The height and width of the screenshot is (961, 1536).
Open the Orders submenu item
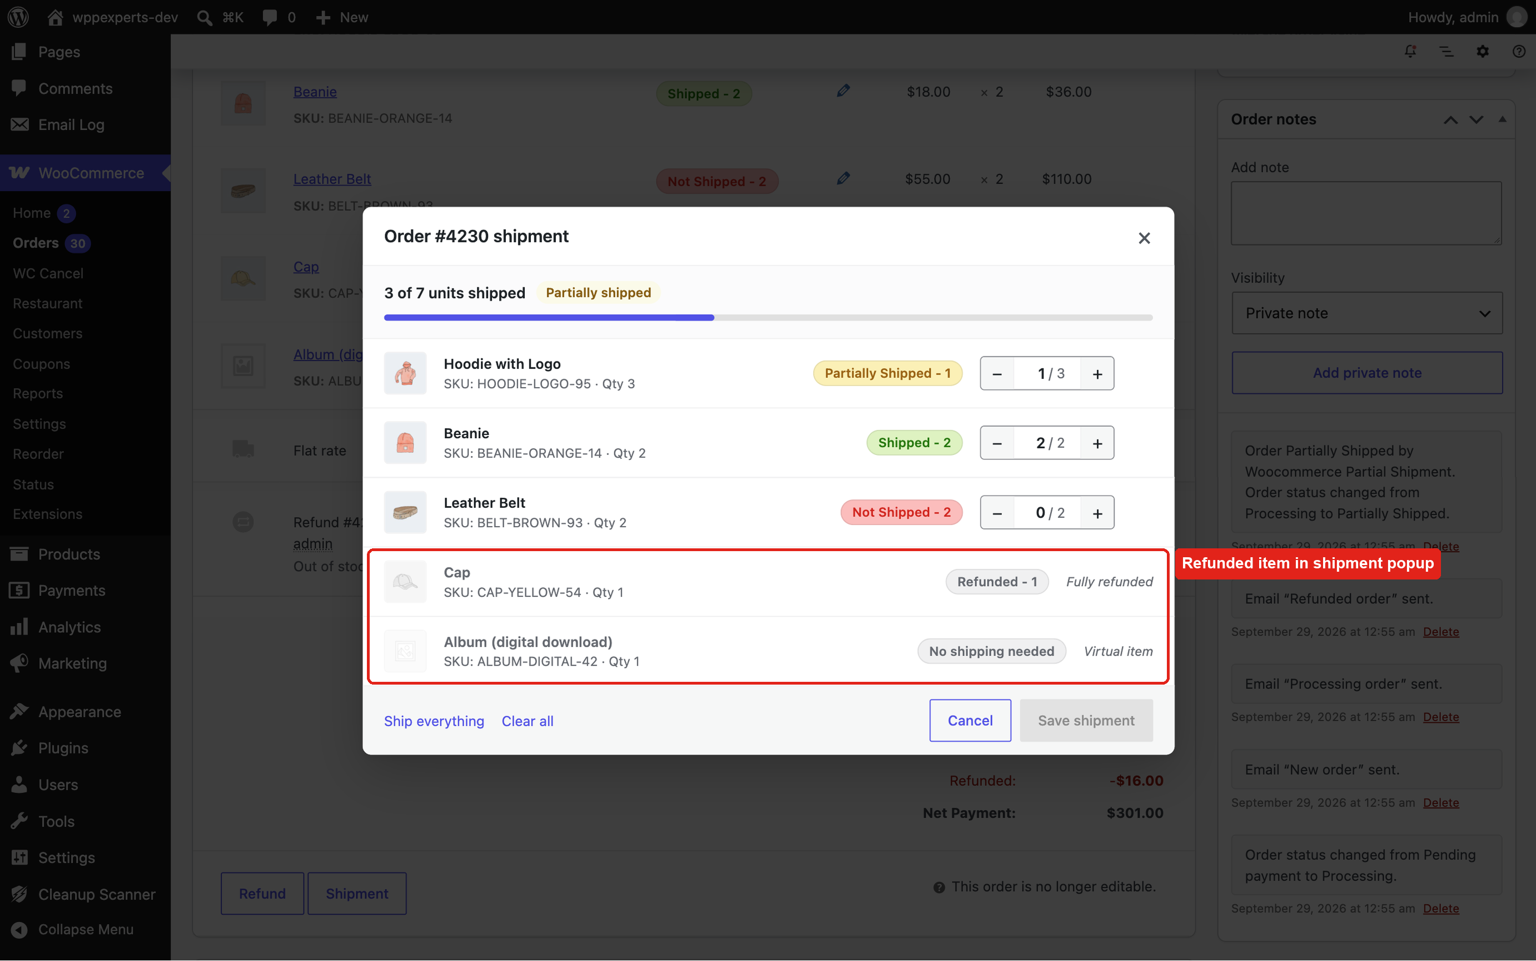pyautogui.click(x=36, y=243)
